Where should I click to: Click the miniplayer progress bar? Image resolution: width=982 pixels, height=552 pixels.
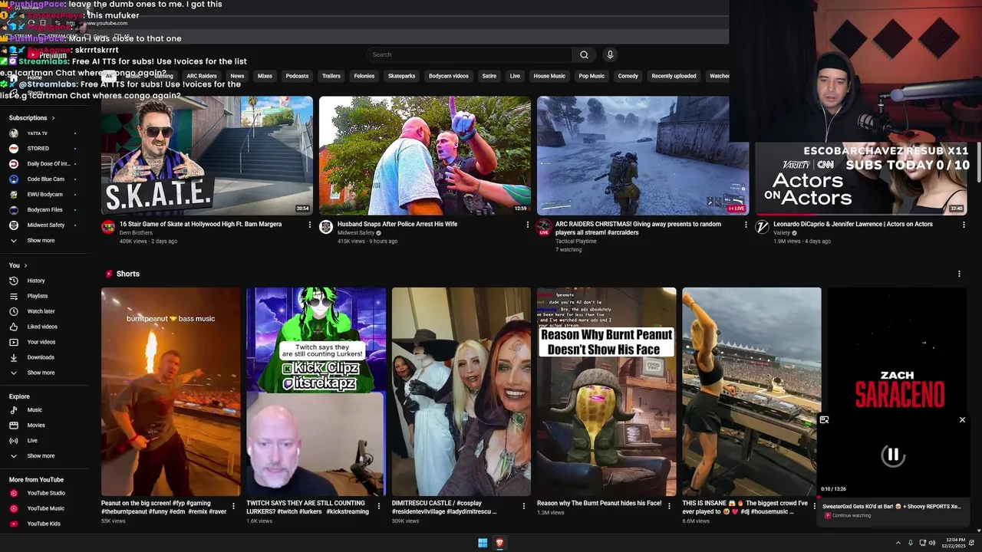(x=894, y=496)
